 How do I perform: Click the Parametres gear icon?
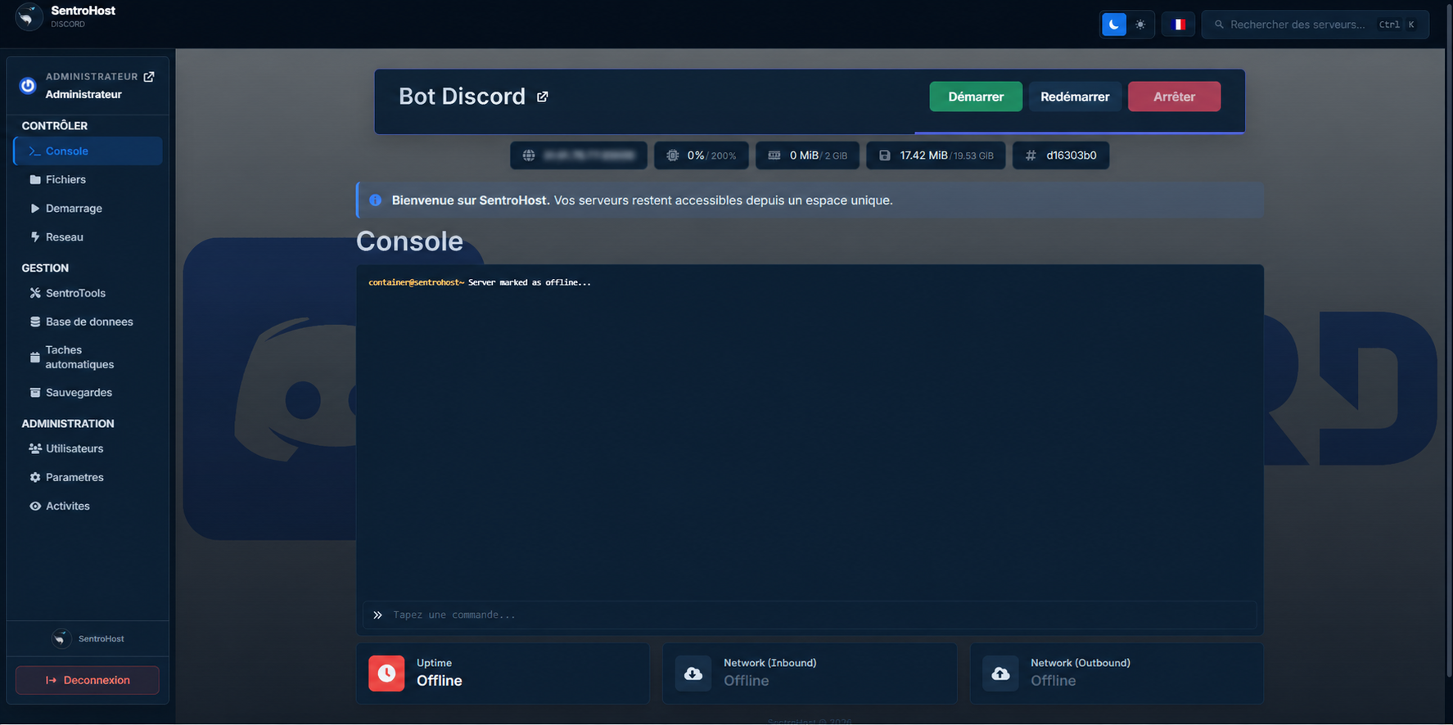pos(35,477)
